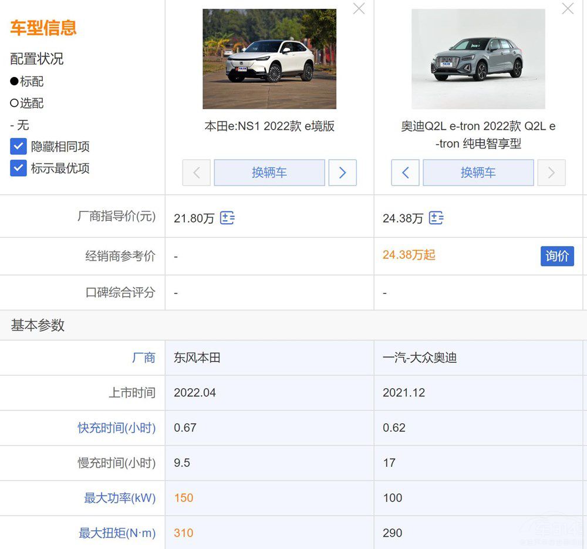Screen dimensions: 587x549
Task: Click 换辆车 under the Honda model
Action: tap(269, 173)
